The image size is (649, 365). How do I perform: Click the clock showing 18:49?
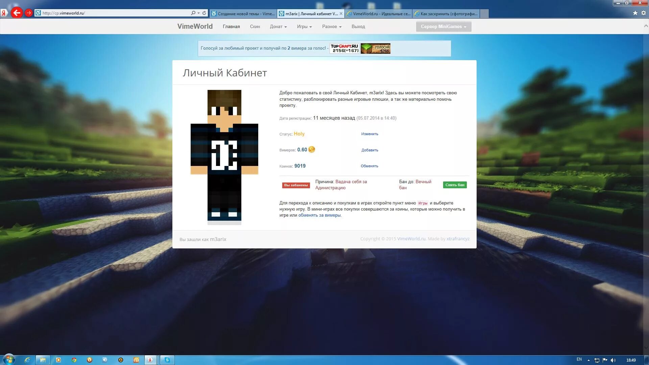631,360
